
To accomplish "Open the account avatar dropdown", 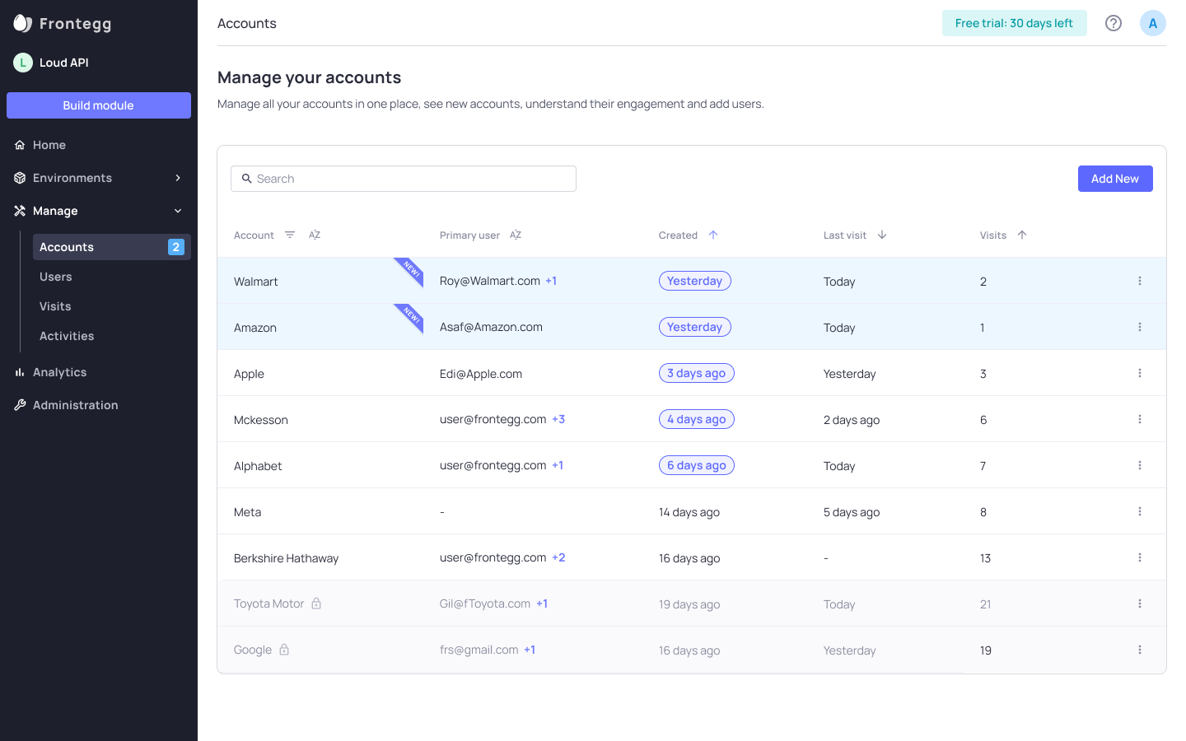I will [1152, 23].
